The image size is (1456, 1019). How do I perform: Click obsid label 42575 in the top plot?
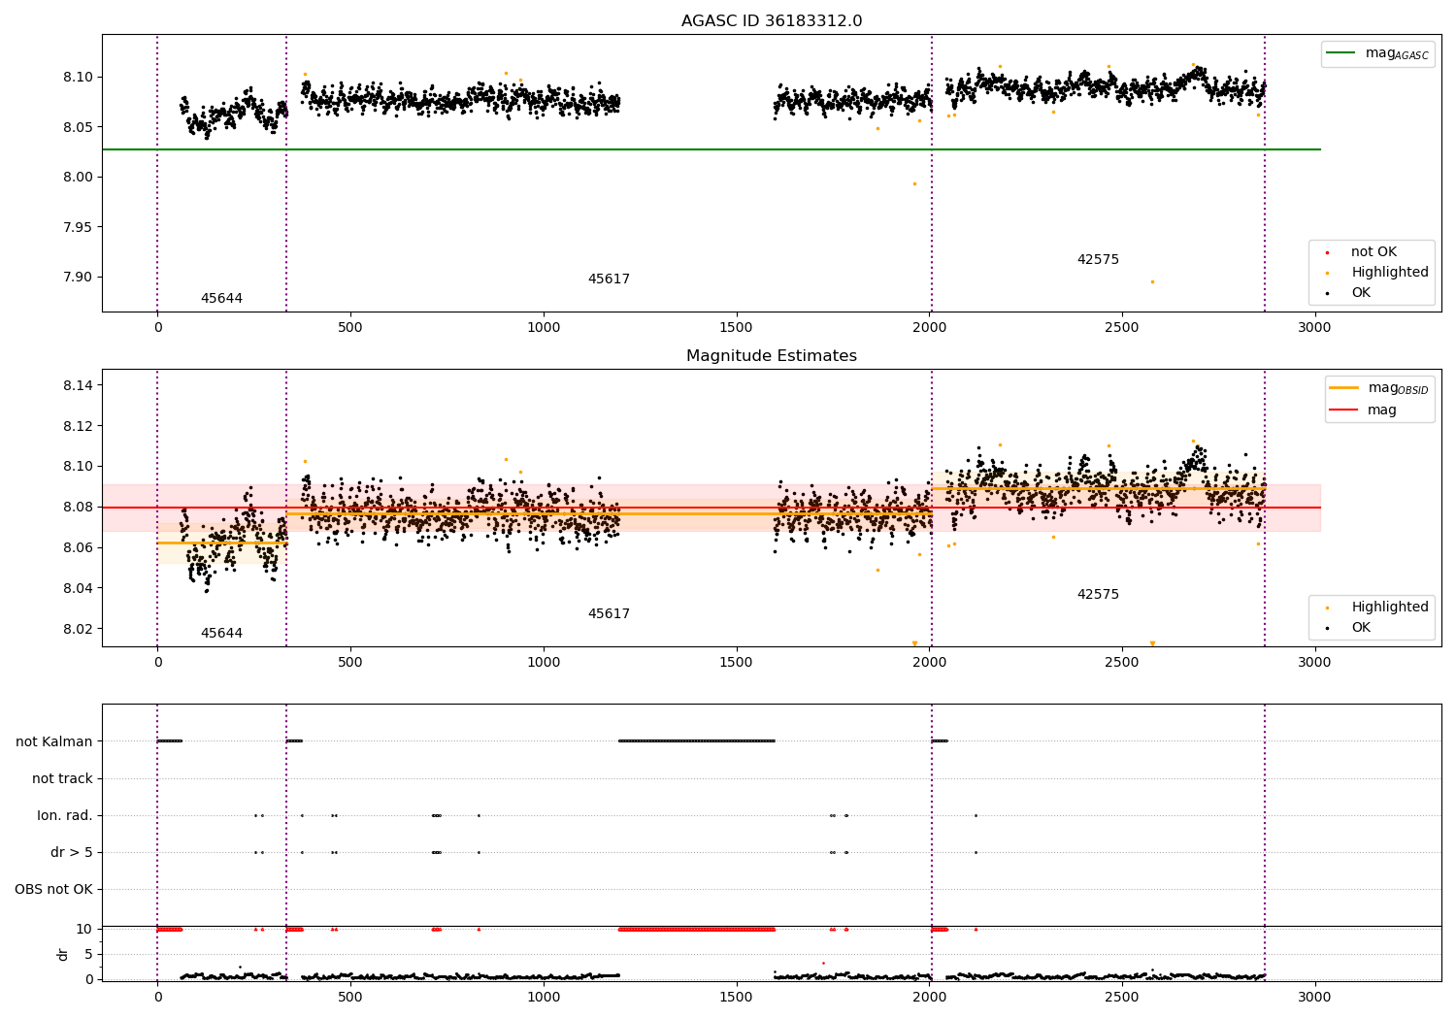pos(1098,260)
